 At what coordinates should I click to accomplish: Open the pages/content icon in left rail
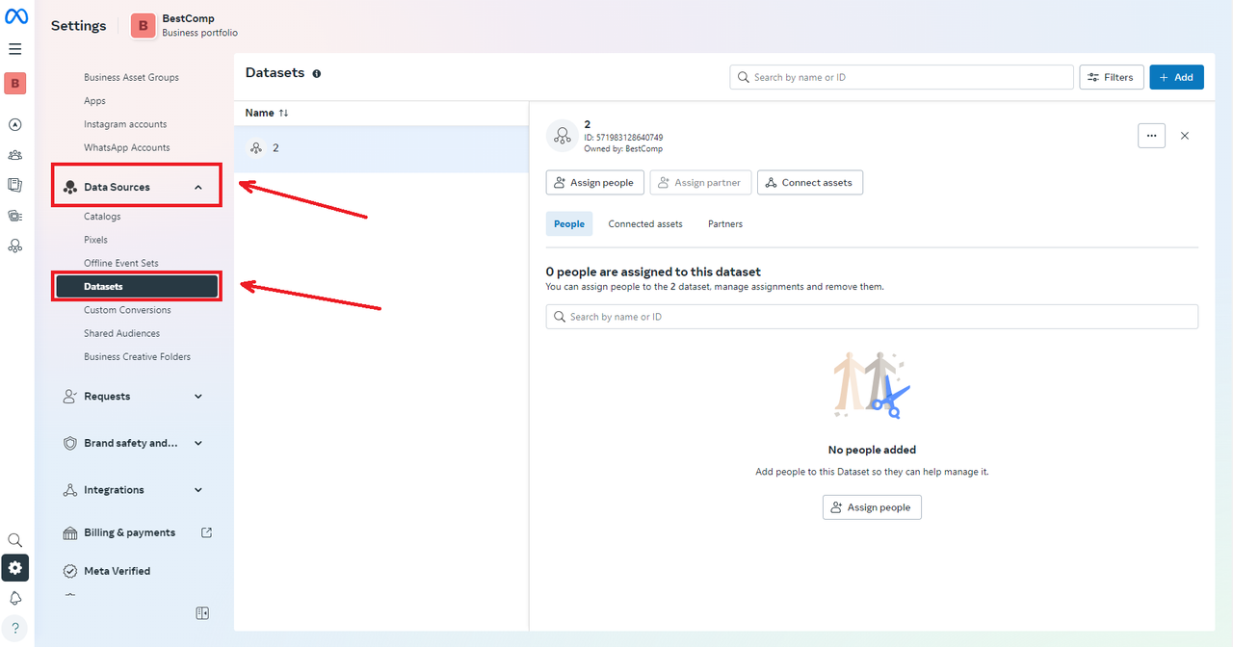(x=15, y=185)
